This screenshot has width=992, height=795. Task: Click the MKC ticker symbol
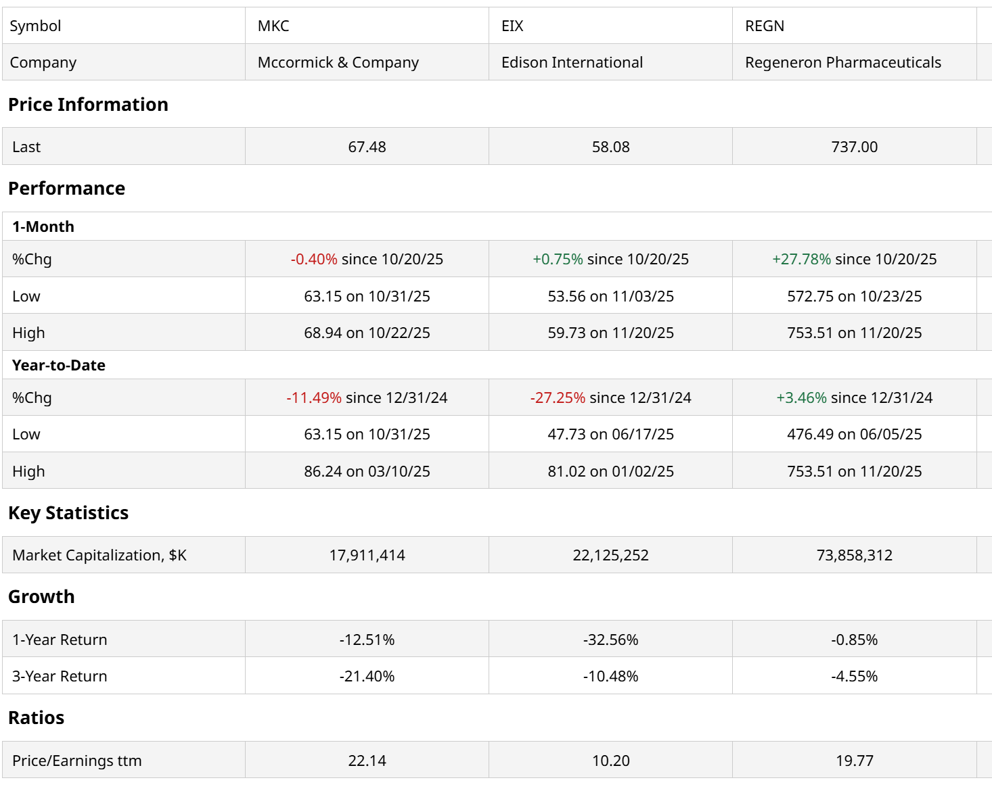273,26
